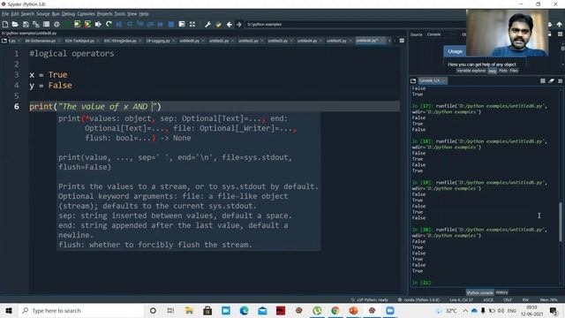This screenshot has width=565, height=318.
Task: Click the Open file folder icon
Action: pos(15,24)
